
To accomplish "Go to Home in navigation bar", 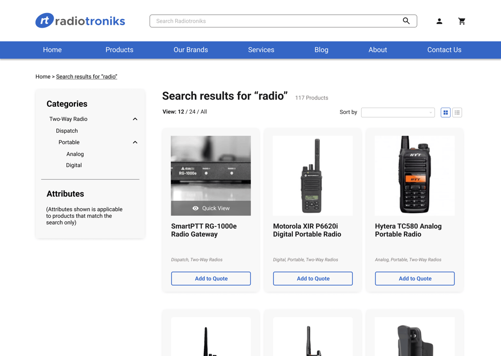I will tap(53, 50).
